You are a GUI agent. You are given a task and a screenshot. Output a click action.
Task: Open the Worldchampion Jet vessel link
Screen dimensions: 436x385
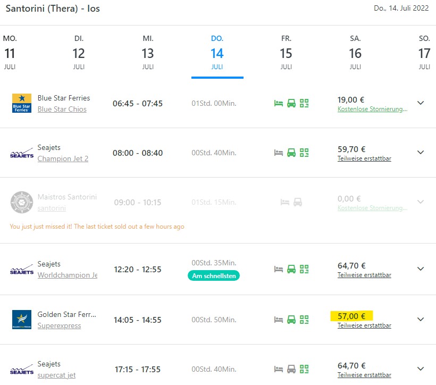pyautogui.click(x=68, y=275)
